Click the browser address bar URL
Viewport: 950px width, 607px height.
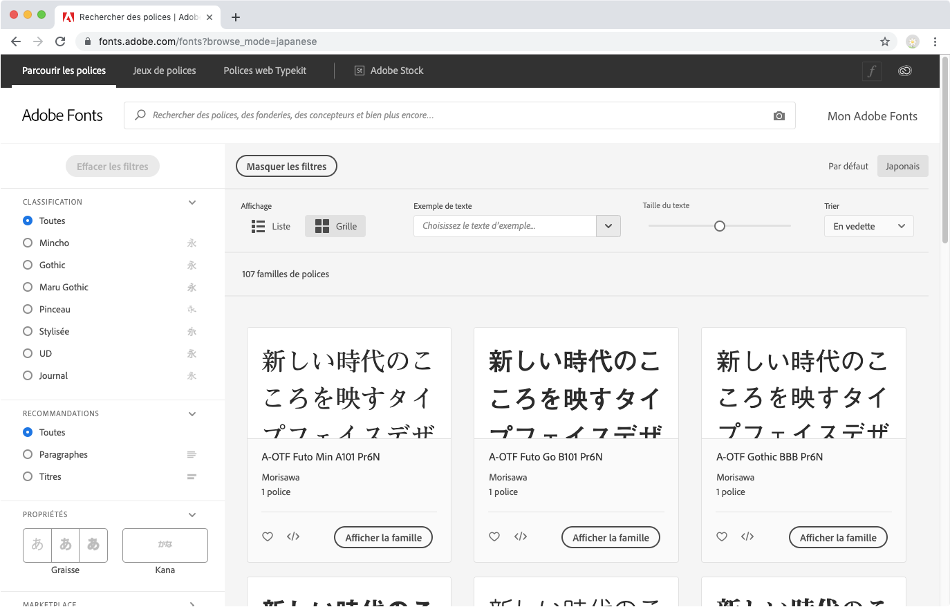point(207,41)
